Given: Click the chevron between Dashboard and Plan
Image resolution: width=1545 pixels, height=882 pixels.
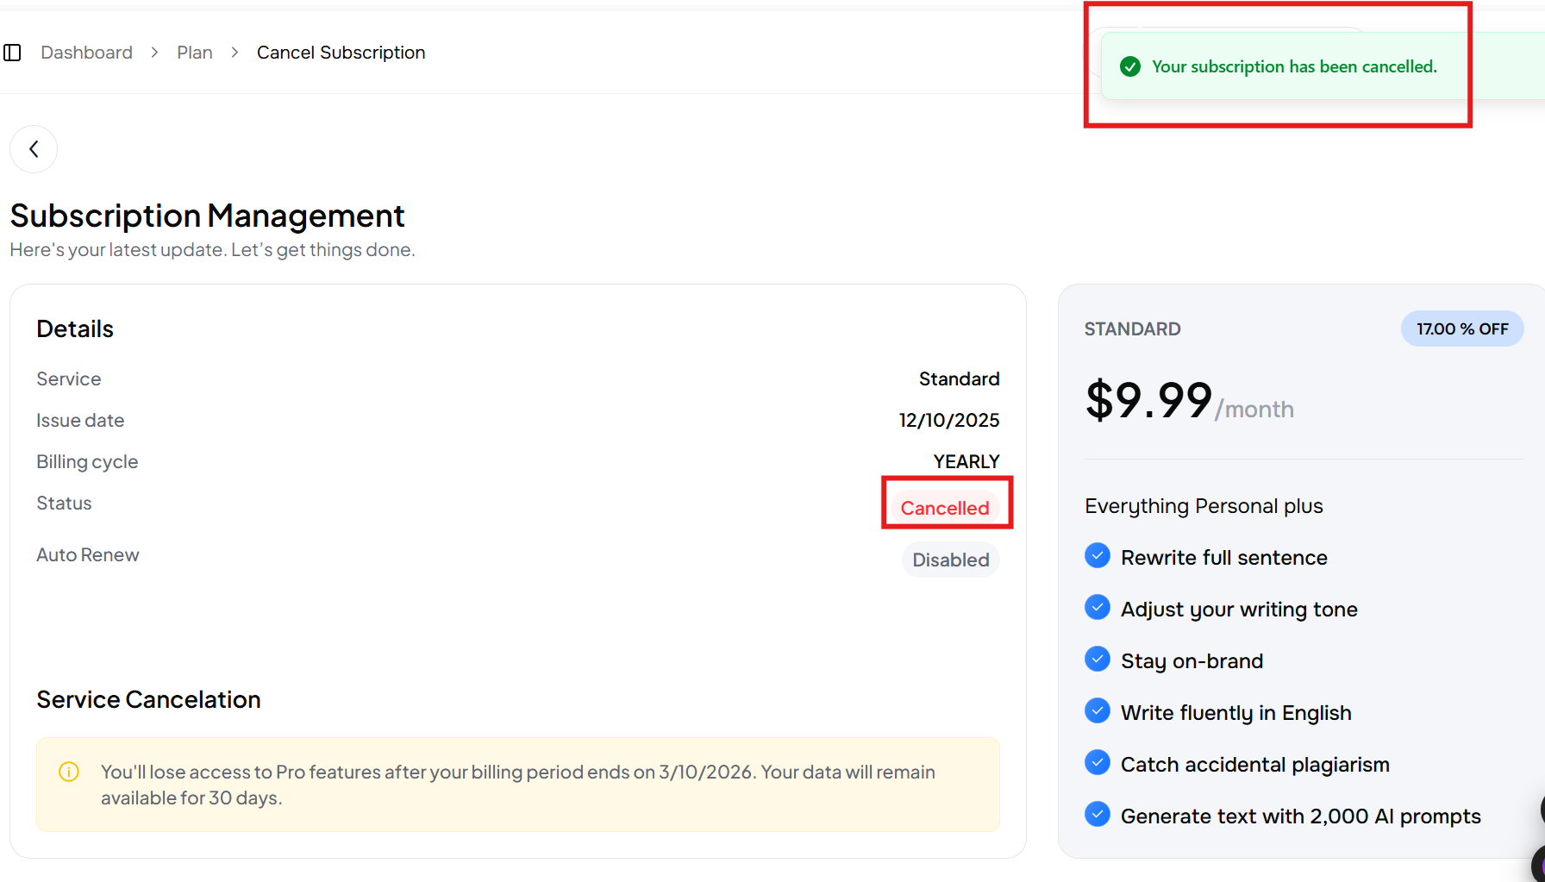Looking at the screenshot, I should 154,53.
